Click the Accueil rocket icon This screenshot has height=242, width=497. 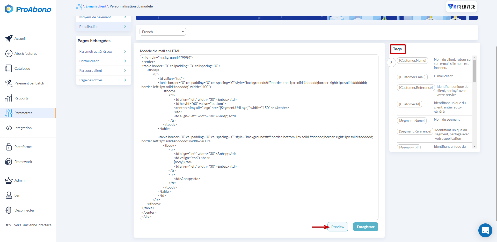[x=9, y=38]
